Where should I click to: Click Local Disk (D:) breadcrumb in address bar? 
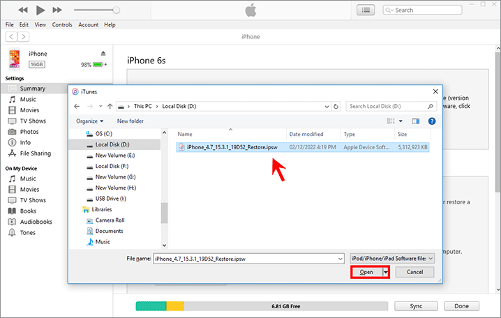point(179,106)
